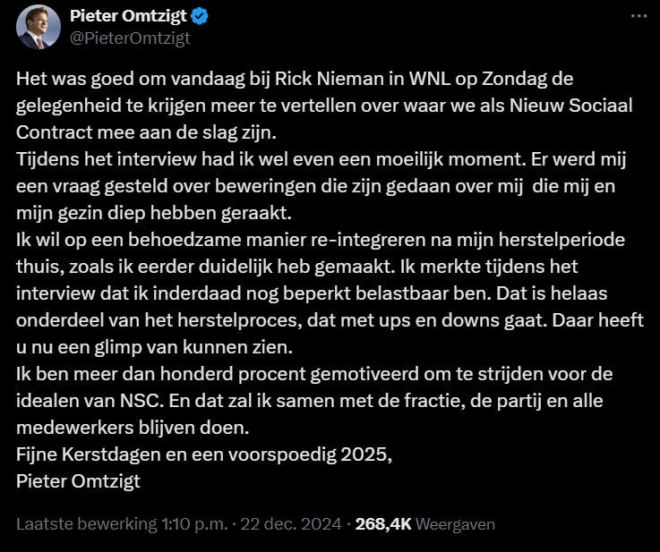Screen dimensions: 660x552
Task: Open Pieter Omtzigt's profile avatar photo
Action: [39, 27]
